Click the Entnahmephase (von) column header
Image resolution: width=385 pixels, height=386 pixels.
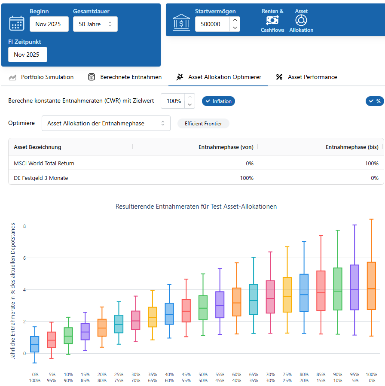226,147
